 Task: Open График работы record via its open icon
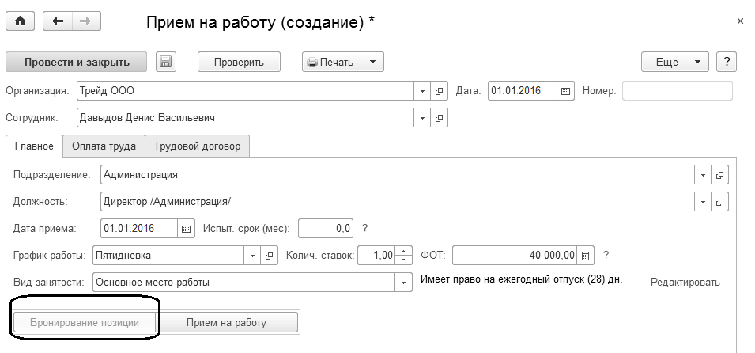(269, 256)
